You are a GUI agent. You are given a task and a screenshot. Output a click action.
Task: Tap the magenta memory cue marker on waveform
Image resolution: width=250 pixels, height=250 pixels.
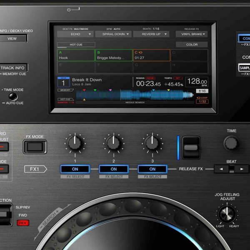coord(110,90)
